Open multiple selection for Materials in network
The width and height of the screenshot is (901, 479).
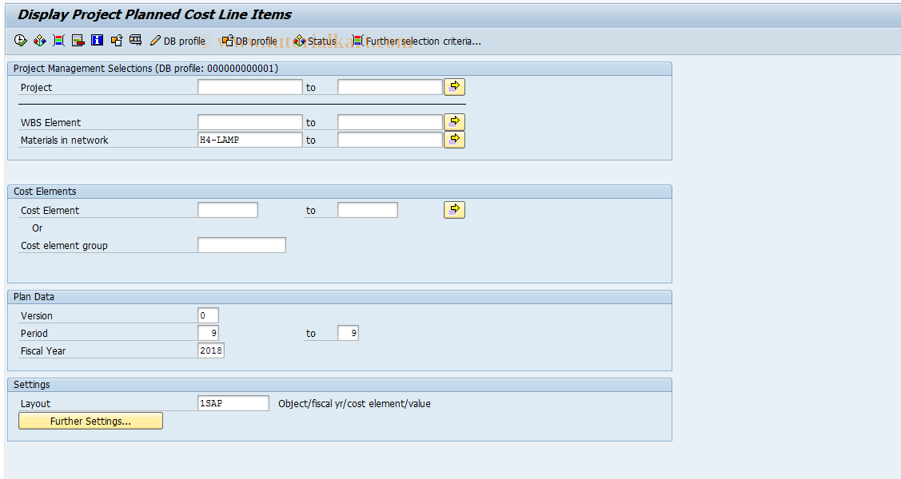coord(455,140)
